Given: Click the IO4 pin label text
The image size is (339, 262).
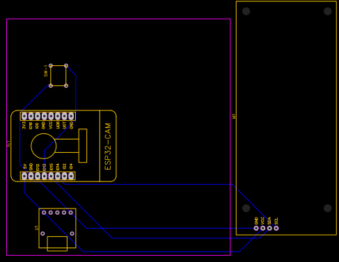Looking at the screenshot, I should pyautogui.click(x=71, y=166).
